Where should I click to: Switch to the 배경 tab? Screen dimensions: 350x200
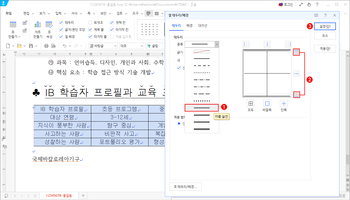(x=190, y=26)
